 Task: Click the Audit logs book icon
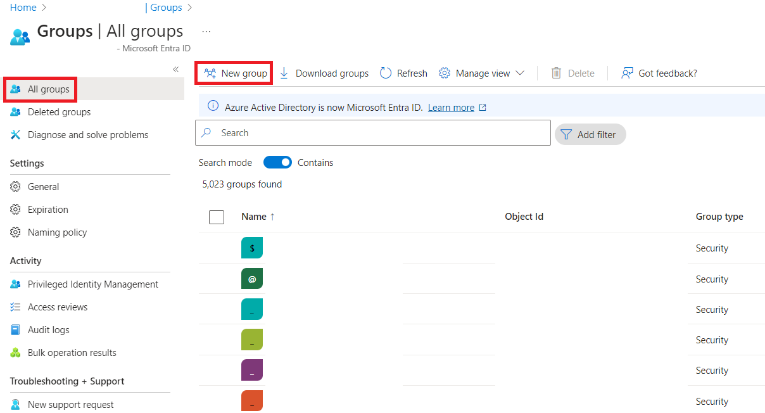16,330
